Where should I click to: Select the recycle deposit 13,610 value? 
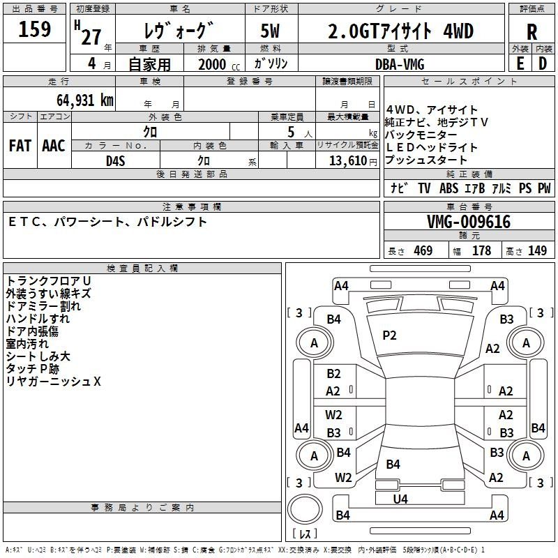pyautogui.click(x=347, y=160)
